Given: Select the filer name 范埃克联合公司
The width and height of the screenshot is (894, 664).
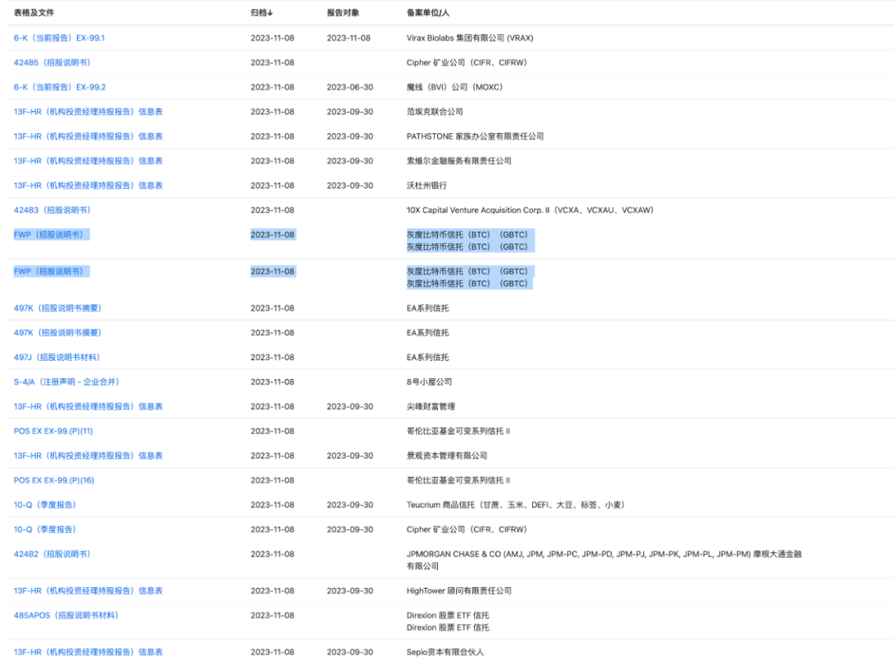Looking at the screenshot, I should click(435, 111).
